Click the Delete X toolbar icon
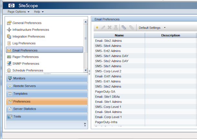197x139 pixels. 109,28
